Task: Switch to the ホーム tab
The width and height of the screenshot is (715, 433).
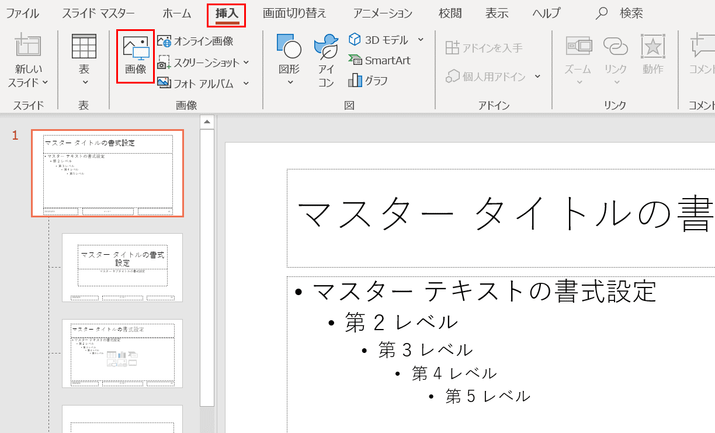Action: [176, 13]
